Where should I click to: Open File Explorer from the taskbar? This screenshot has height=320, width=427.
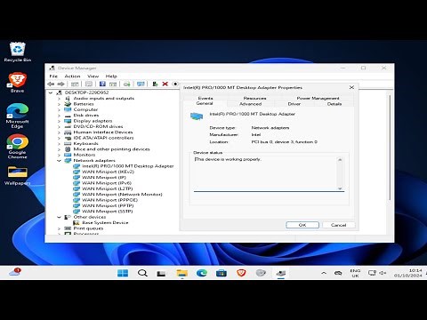[x=181, y=273]
